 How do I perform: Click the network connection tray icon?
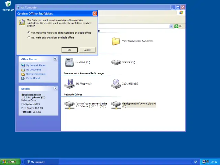coord(204,162)
